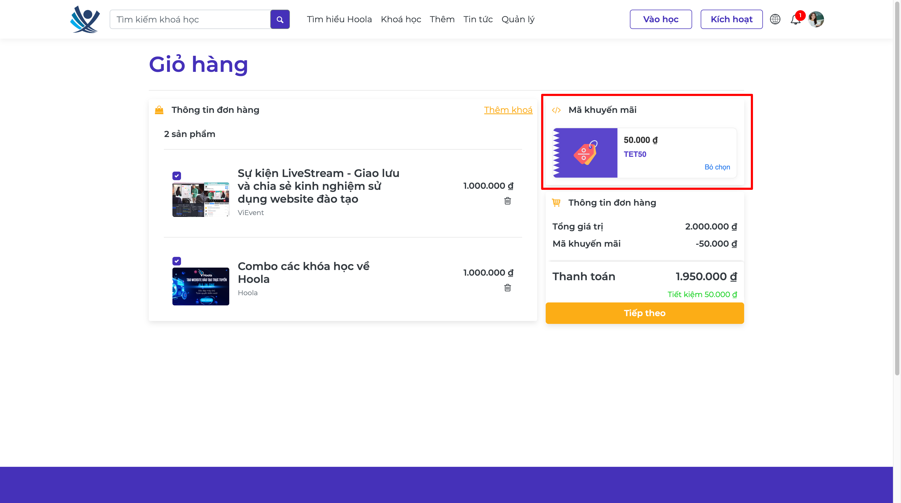Click Bỏ chọn to remove coupon
The height and width of the screenshot is (503, 901).
pos(717,167)
